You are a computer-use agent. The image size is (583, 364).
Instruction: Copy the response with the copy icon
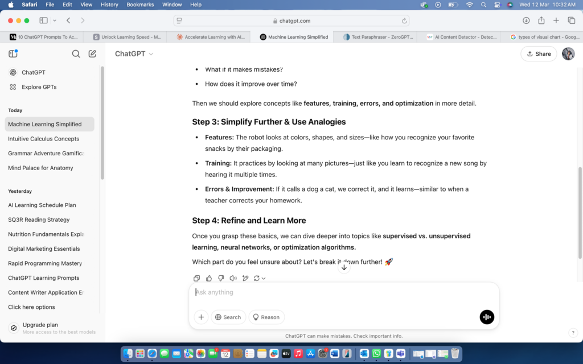[196, 278]
